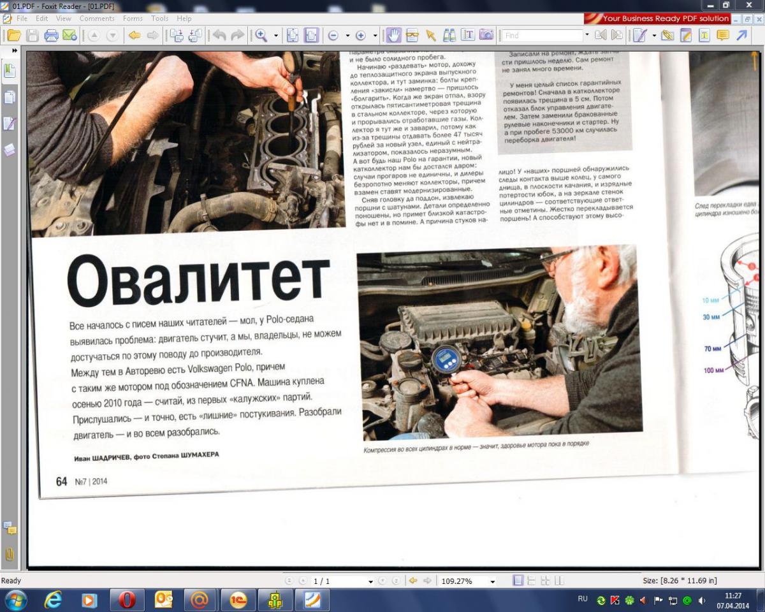This screenshot has width=765, height=612.
Task: Select the Hand tool
Action: point(395,35)
